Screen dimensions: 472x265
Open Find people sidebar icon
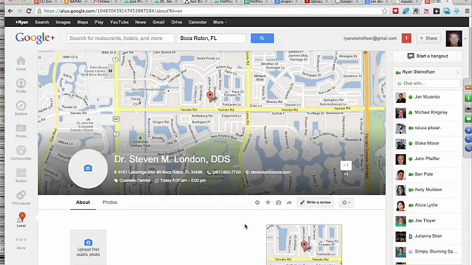[21, 197]
